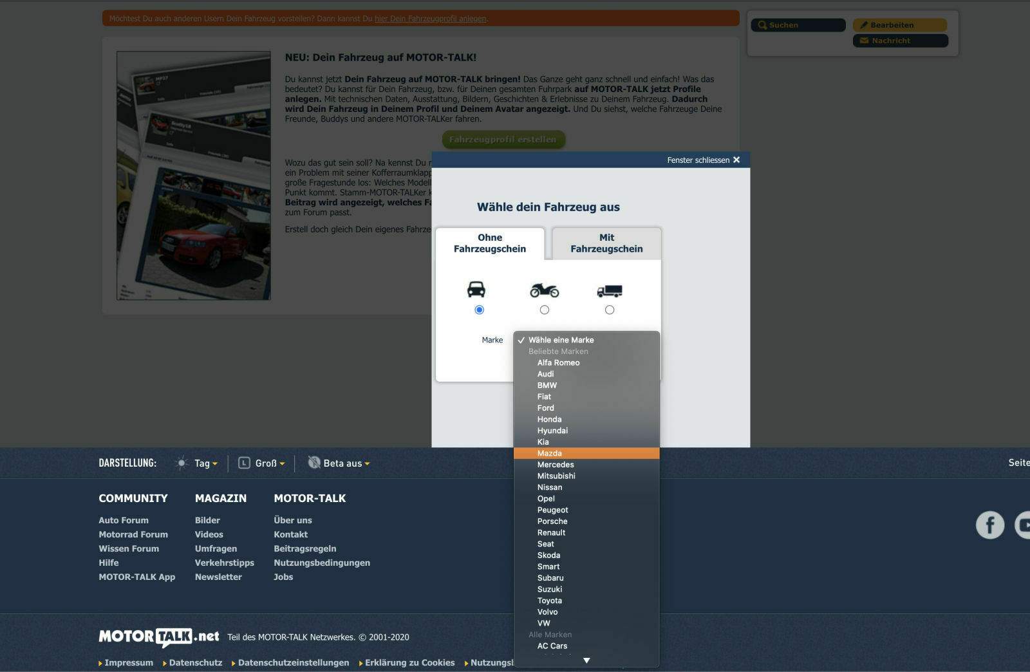1030x672 pixels.
Task: Select Mitsubishi from brand list
Action: tap(586, 476)
